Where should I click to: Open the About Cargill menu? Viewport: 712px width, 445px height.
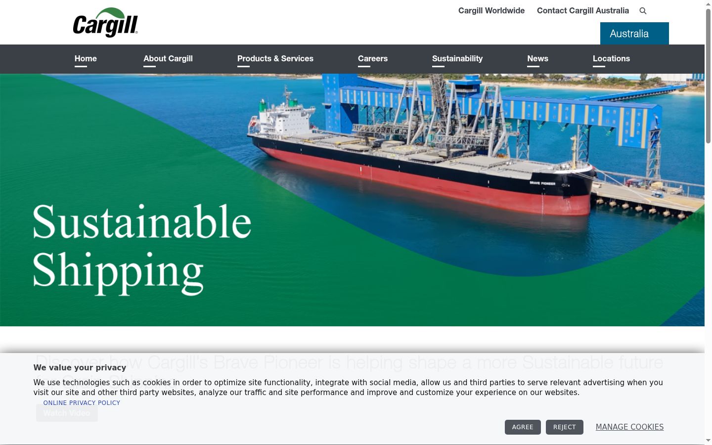pyautogui.click(x=168, y=58)
